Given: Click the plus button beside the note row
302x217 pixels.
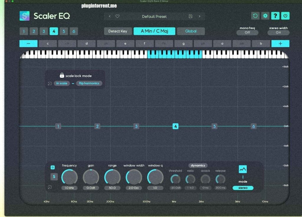Looking at the screenshot, I should click(x=280, y=44).
